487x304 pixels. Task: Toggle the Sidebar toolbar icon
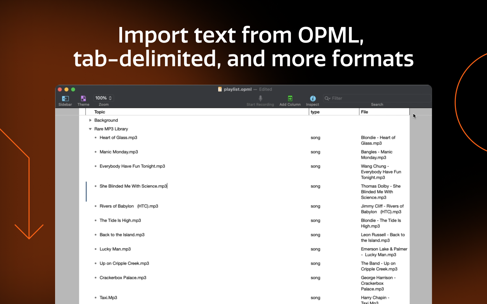coord(65,98)
